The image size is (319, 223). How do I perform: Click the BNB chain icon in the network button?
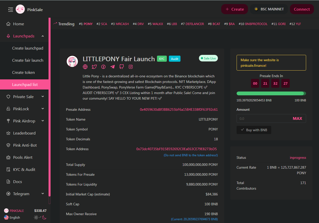256,9
